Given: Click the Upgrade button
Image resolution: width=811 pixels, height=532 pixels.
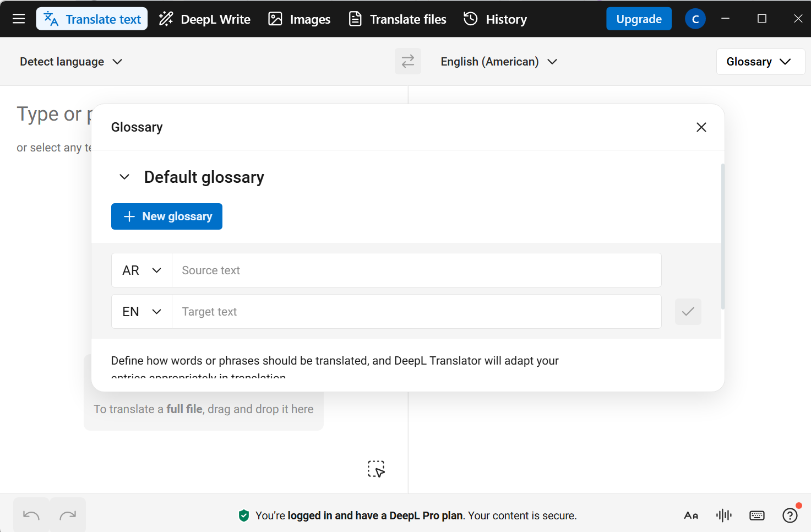Looking at the screenshot, I should point(639,19).
